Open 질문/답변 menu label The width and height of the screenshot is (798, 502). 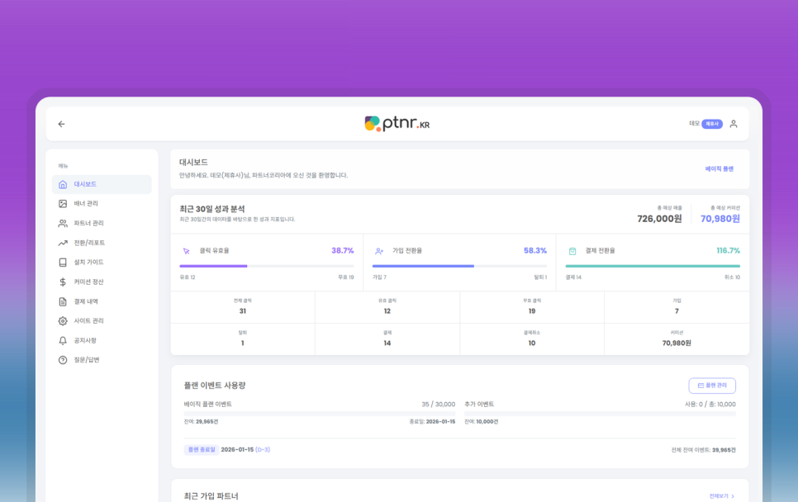(x=87, y=360)
